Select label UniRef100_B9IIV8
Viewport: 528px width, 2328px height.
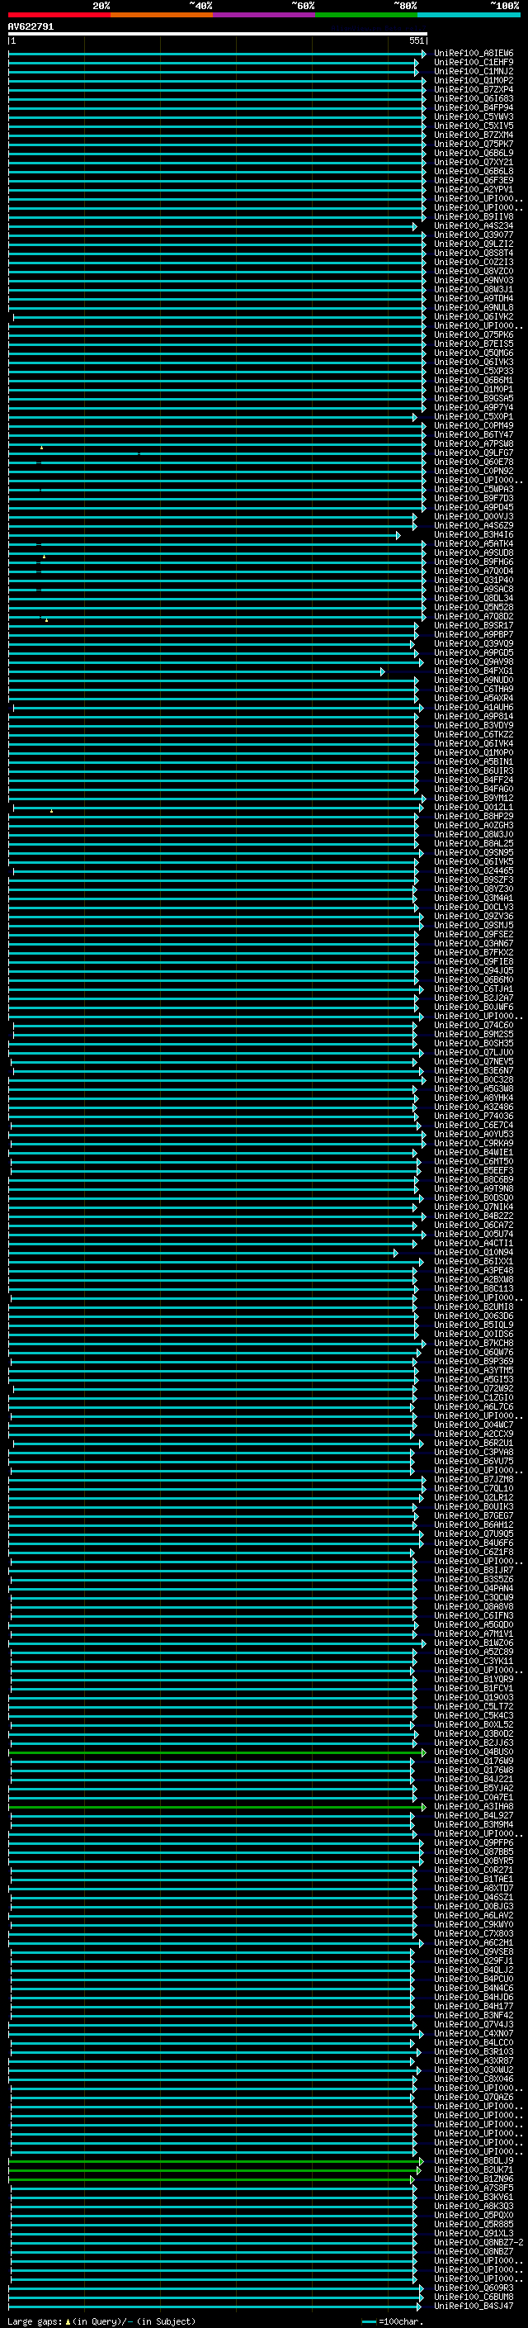tap(473, 217)
